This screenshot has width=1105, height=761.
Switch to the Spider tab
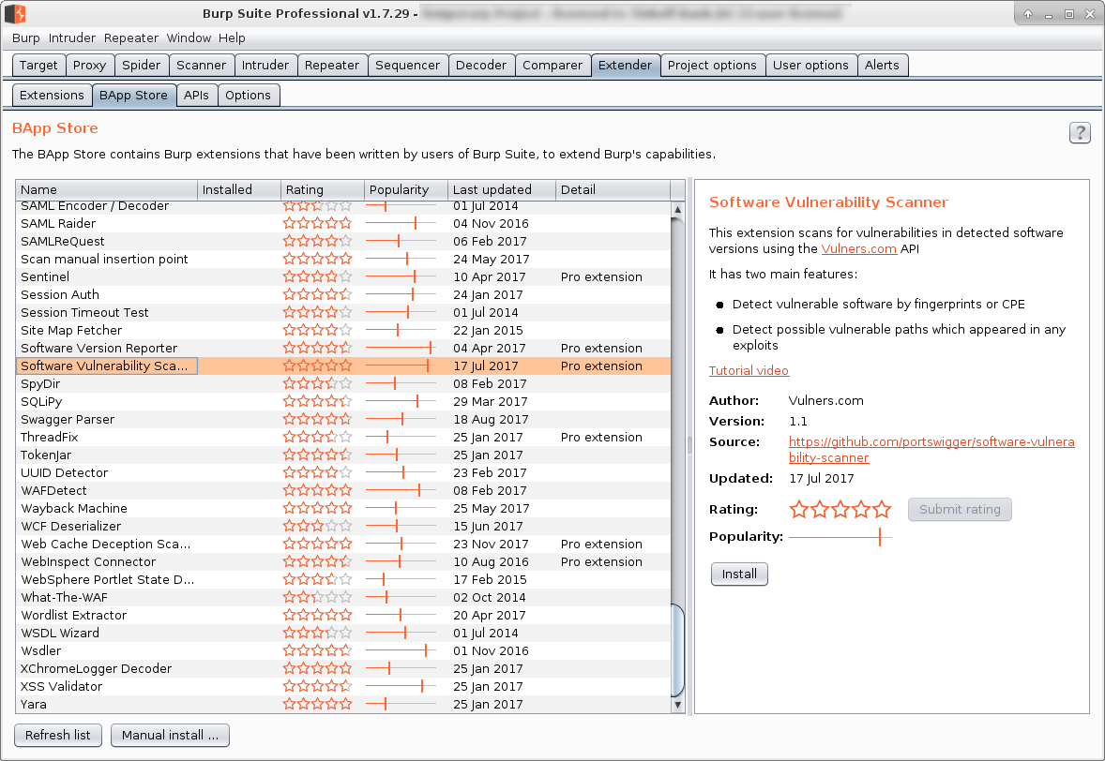pos(142,65)
